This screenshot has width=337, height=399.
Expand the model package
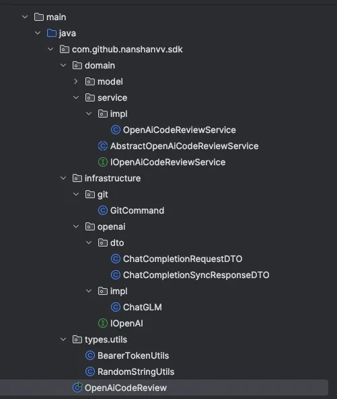coord(75,81)
